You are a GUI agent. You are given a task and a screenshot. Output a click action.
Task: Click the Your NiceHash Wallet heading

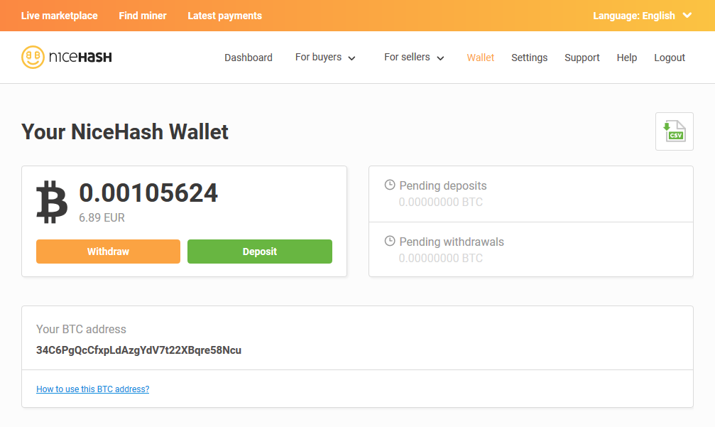124,132
